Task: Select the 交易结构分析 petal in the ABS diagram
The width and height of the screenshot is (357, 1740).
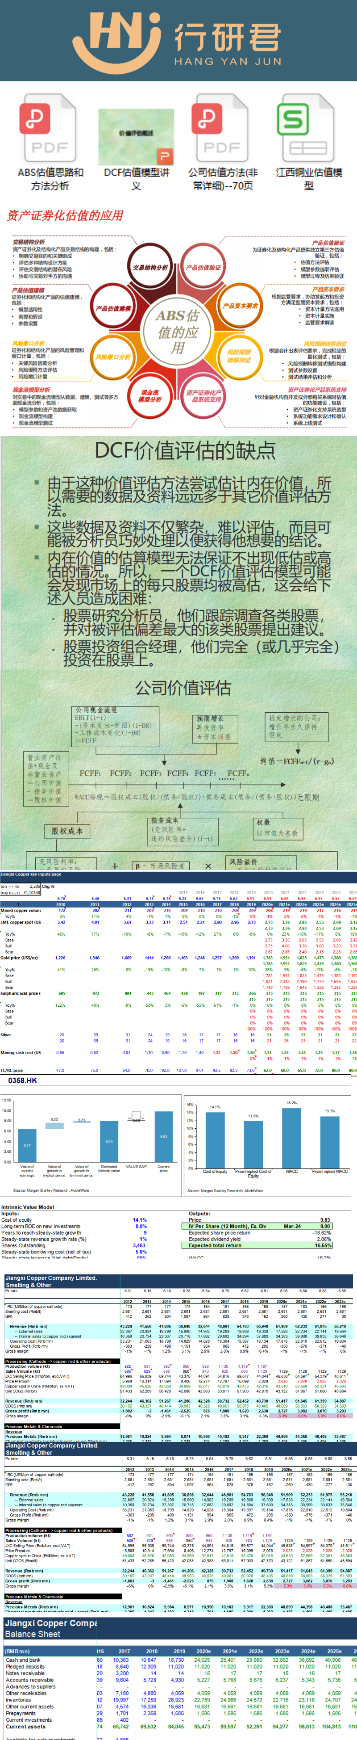Action: [150, 268]
